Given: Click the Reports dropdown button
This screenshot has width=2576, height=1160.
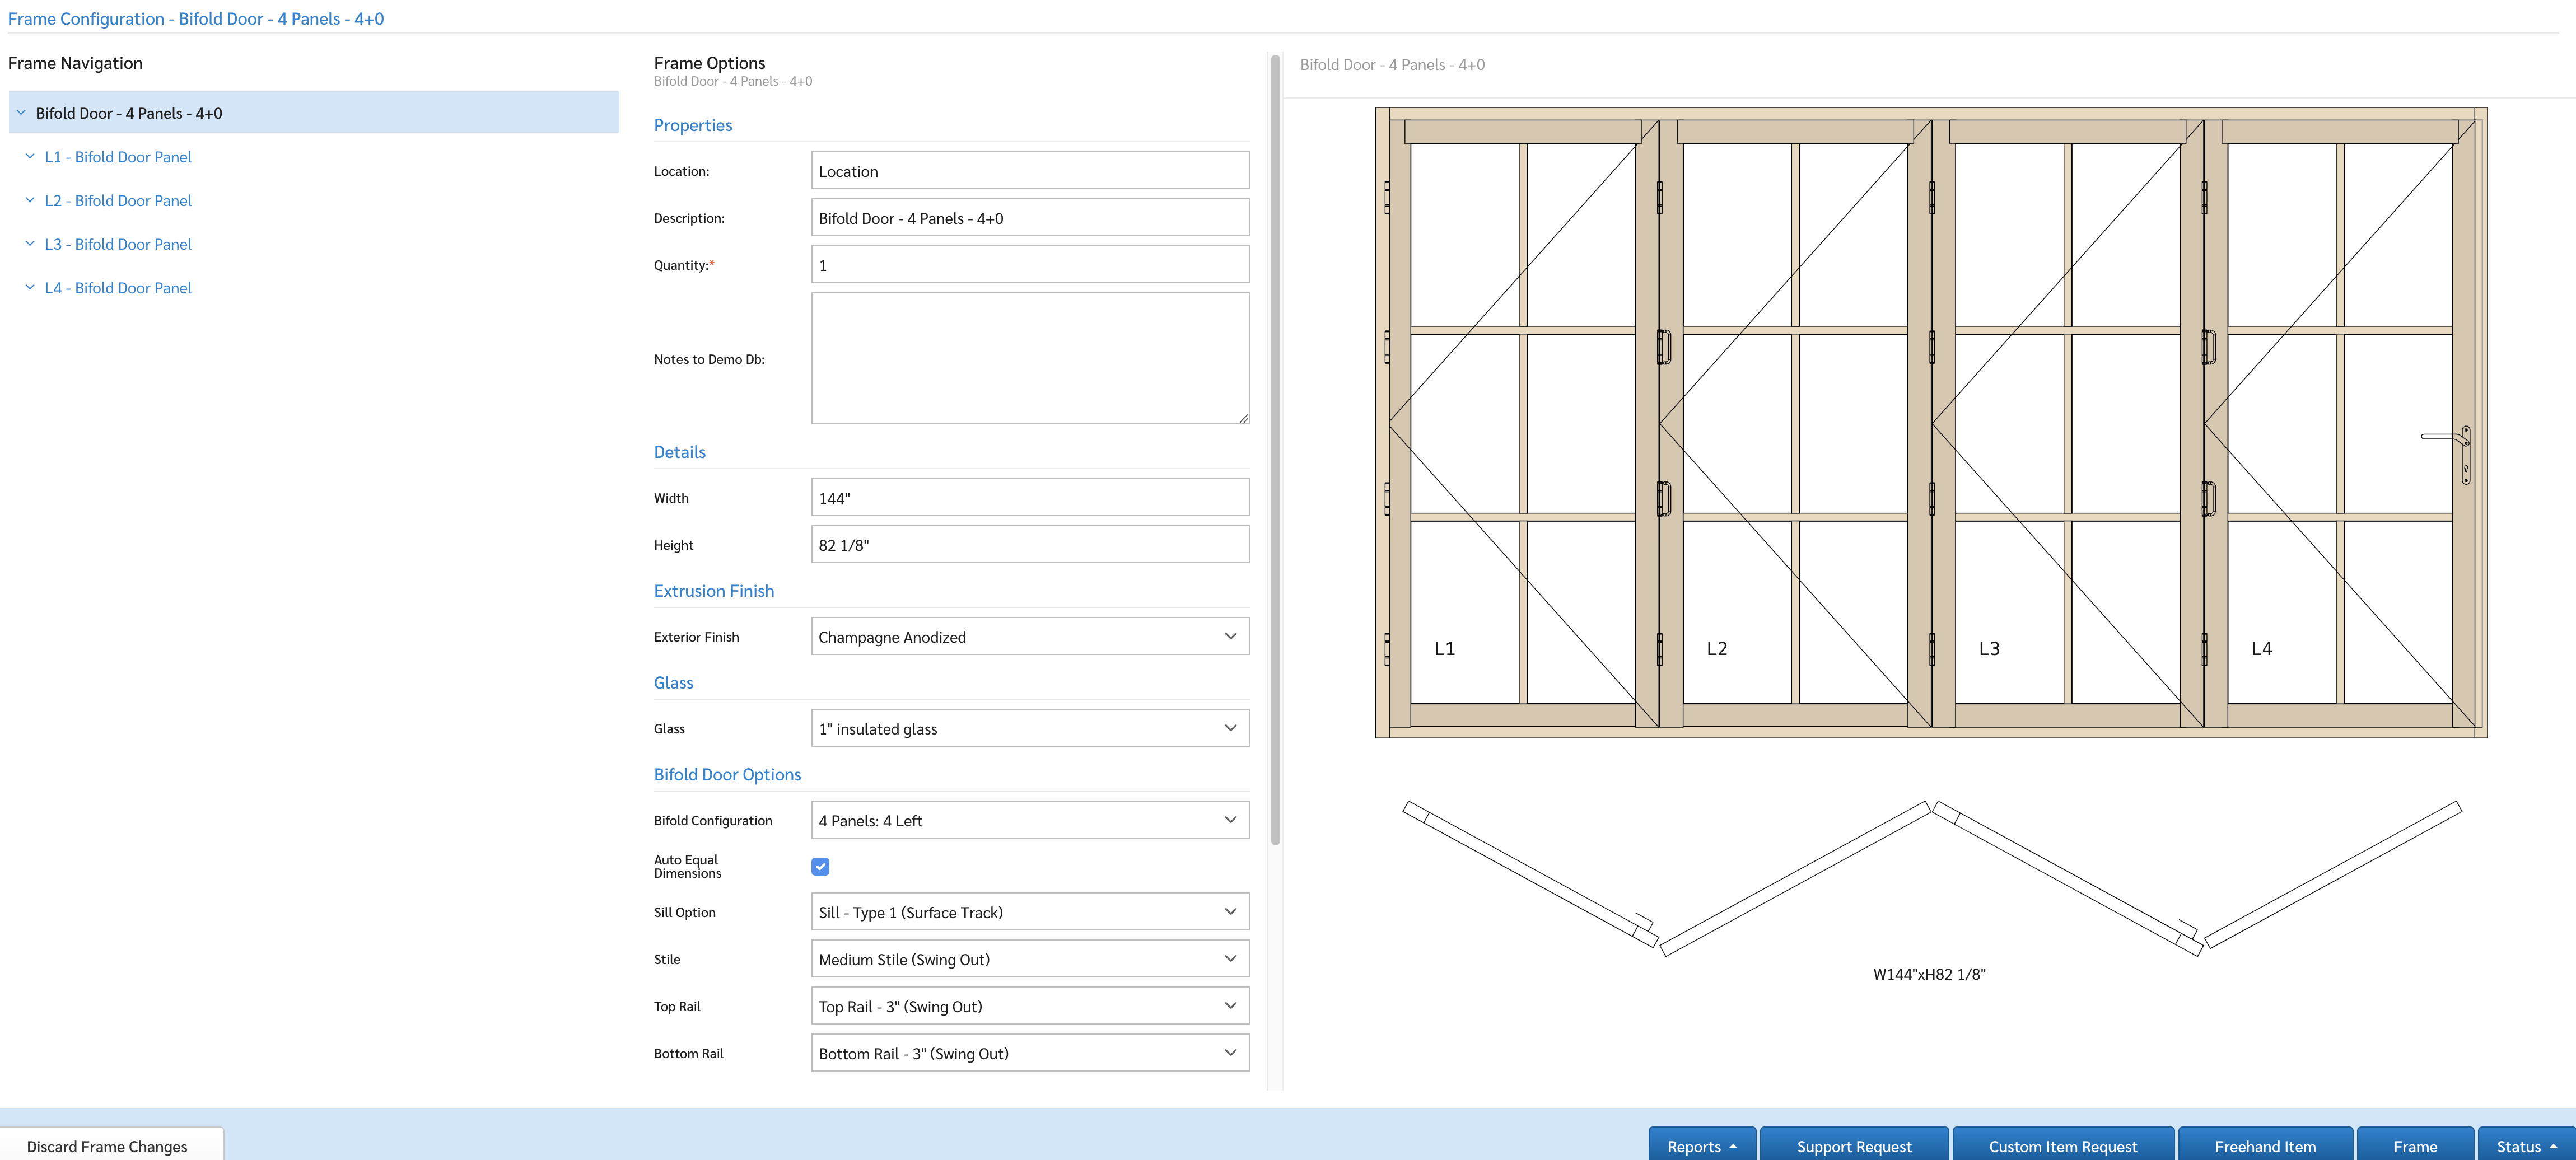Looking at the screenshot, I should [1700, 1145].
